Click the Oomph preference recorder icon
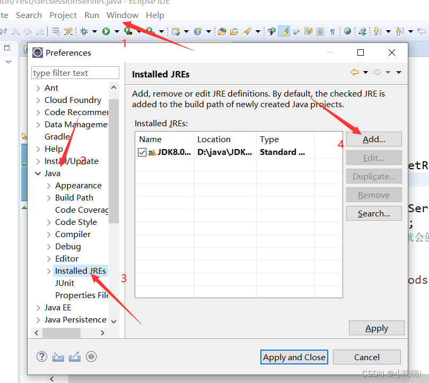The image size is (429, 383). pos(91,356)
